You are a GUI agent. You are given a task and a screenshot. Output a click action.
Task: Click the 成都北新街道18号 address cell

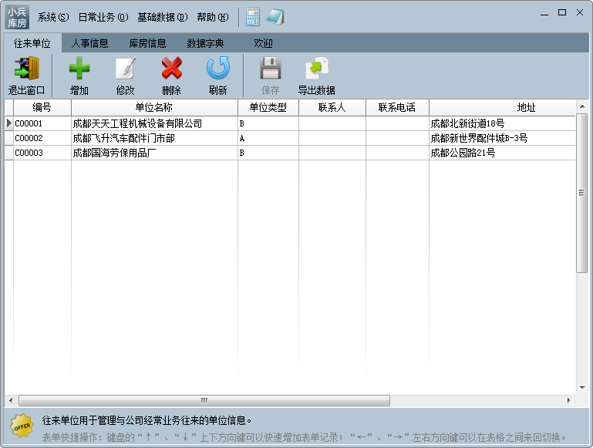pyautogui.click(x=502, y=123)
